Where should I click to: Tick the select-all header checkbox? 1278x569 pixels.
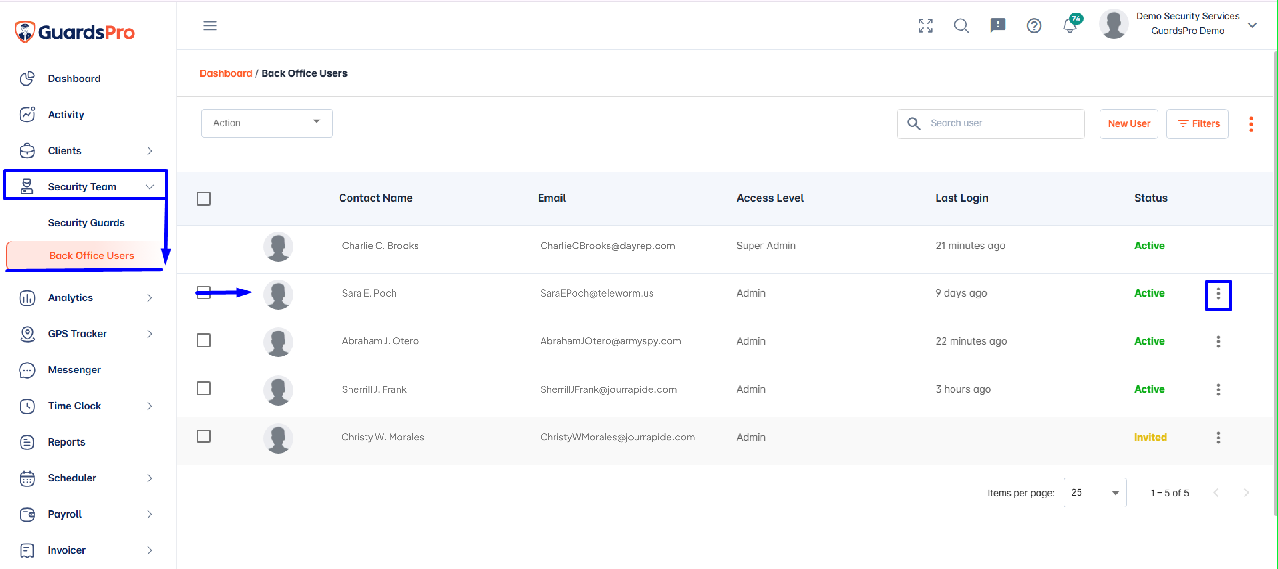(x=203, y=199)
